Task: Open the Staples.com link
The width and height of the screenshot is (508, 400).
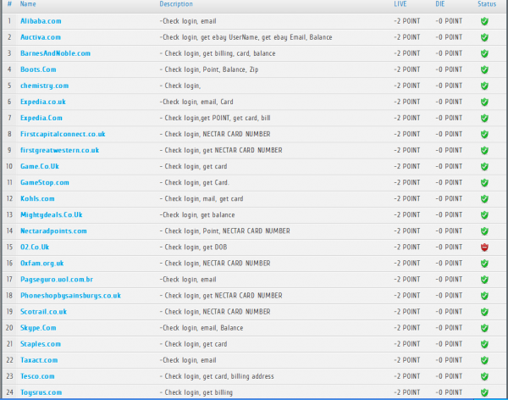Action: [x=41, y=344]
